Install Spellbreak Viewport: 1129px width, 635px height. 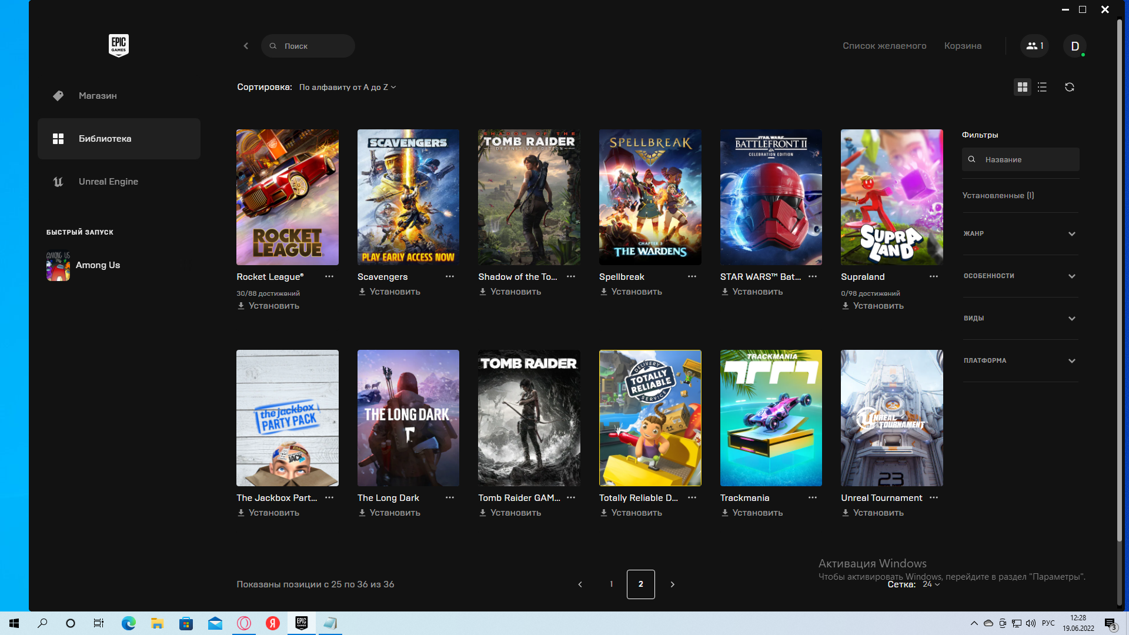631,292
